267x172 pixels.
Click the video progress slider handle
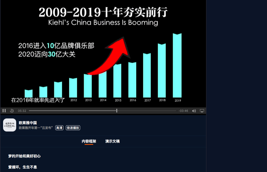[x=117, y=111]
